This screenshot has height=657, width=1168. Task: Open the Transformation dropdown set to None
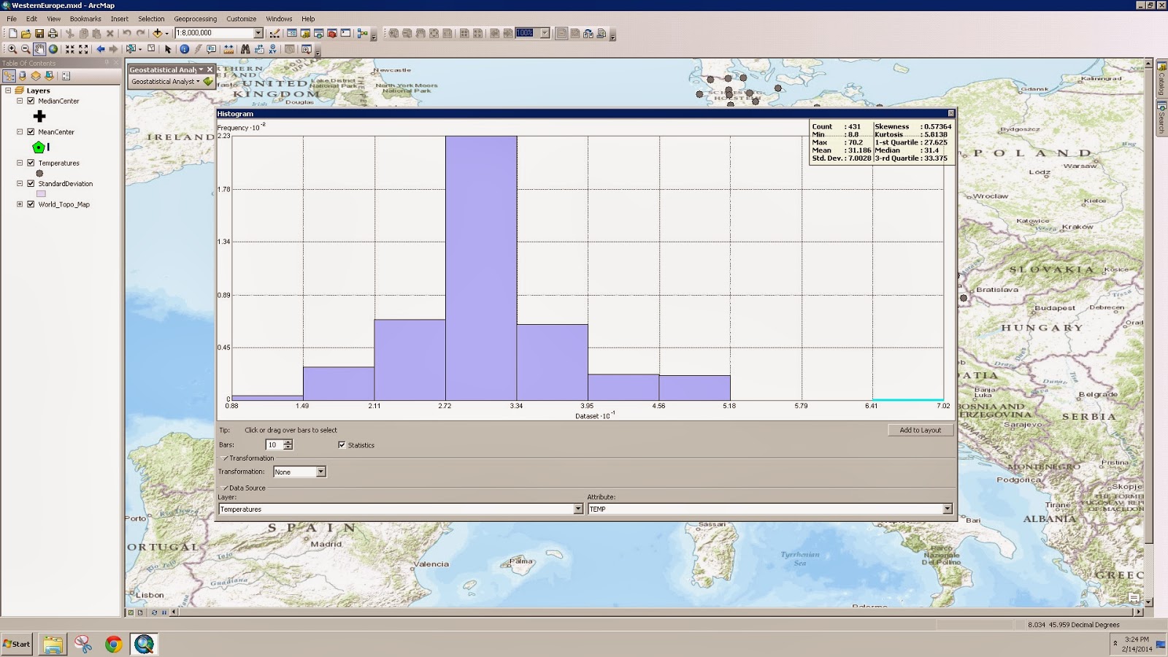pyautogui.click(x=321, y=472)
